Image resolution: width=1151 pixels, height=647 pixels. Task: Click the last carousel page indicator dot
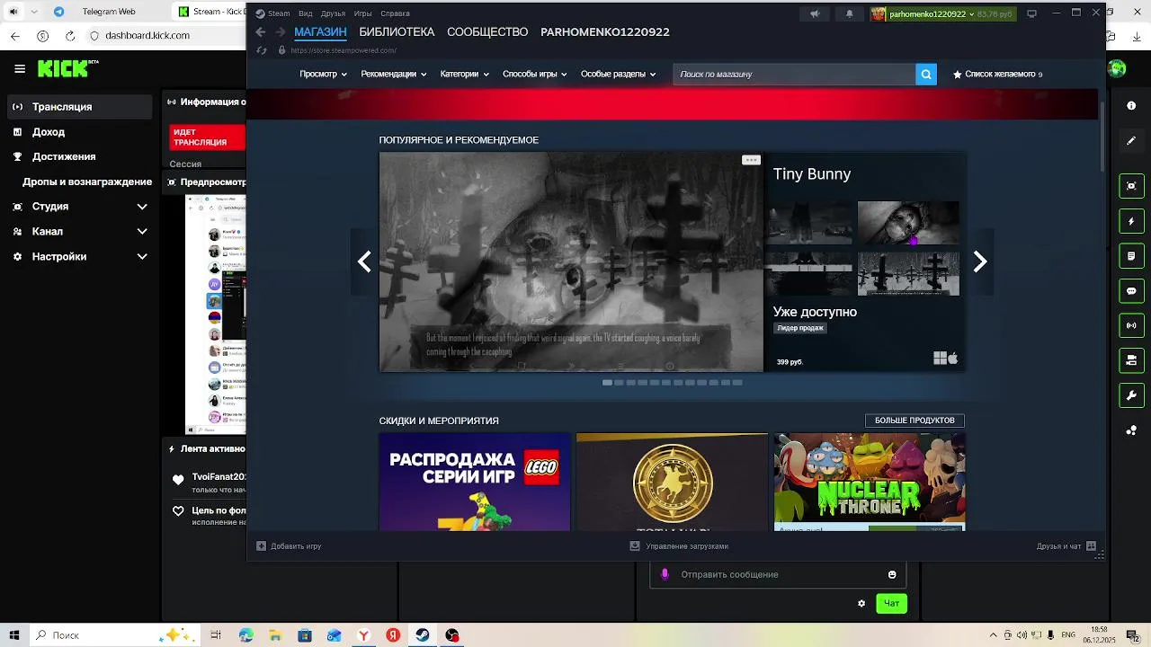(737, 383)
